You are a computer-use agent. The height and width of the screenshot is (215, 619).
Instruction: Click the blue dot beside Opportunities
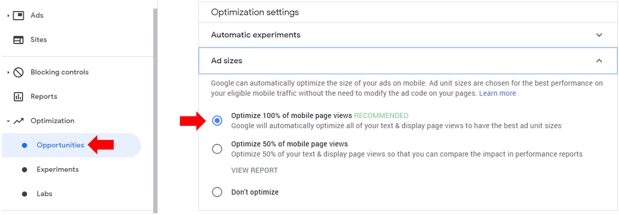point(24,145)
